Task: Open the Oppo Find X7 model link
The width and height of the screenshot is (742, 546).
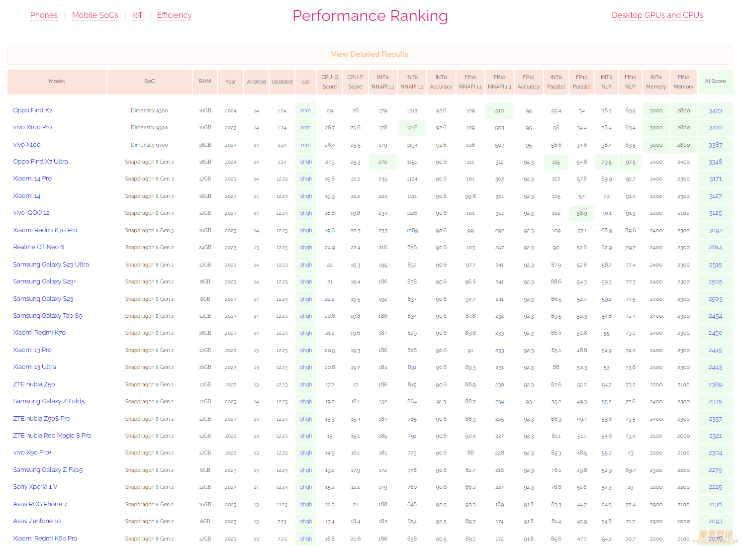Action: (x=33, y=110)
